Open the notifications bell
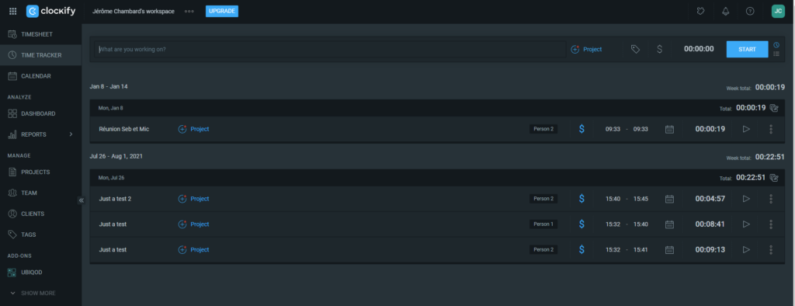 tap(726, 11)
